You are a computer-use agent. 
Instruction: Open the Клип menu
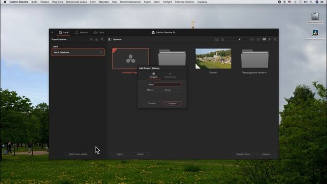coord(92,2)
